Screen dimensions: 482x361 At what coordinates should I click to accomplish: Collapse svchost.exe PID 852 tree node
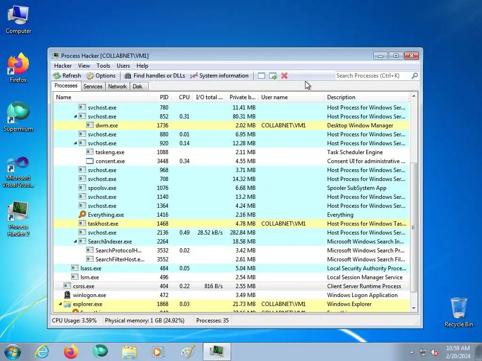[75, 117]
